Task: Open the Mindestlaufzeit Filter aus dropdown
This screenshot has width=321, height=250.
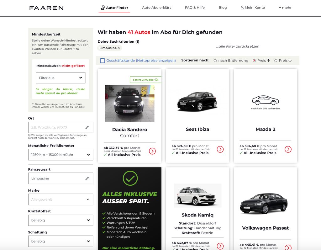Action: pos(61,78)
